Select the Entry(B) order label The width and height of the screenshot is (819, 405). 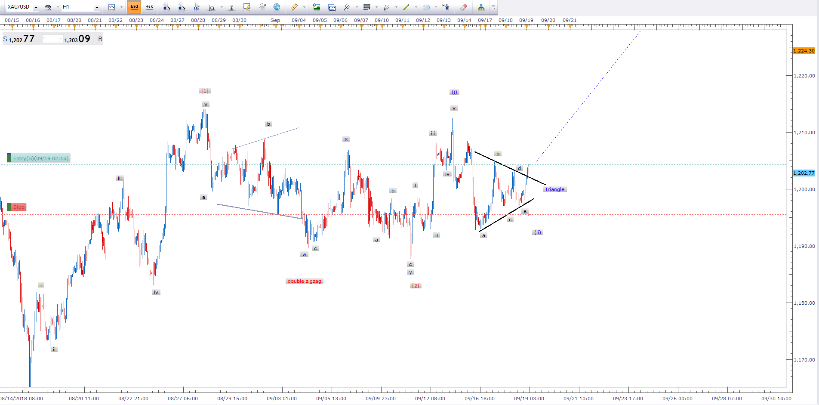coord(40,158)
